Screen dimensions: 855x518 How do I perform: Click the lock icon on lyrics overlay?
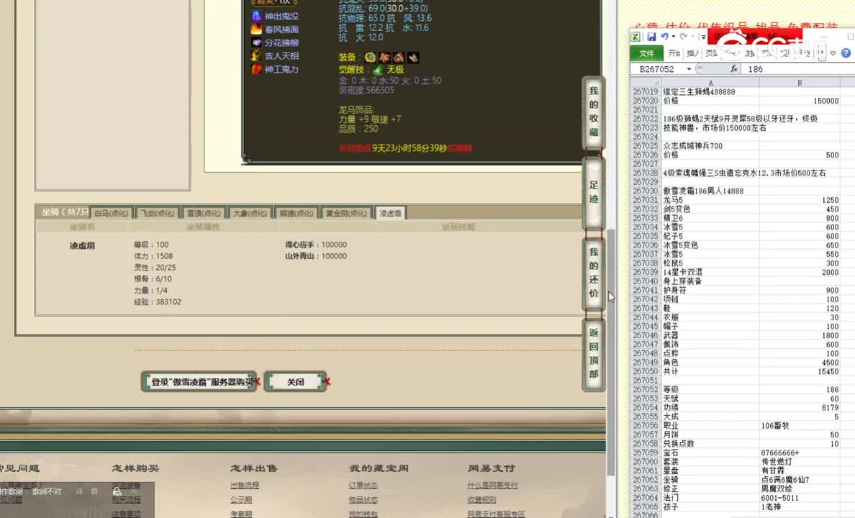coord(117,491)
